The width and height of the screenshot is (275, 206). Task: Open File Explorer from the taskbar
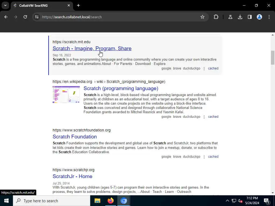pos(97,201)
